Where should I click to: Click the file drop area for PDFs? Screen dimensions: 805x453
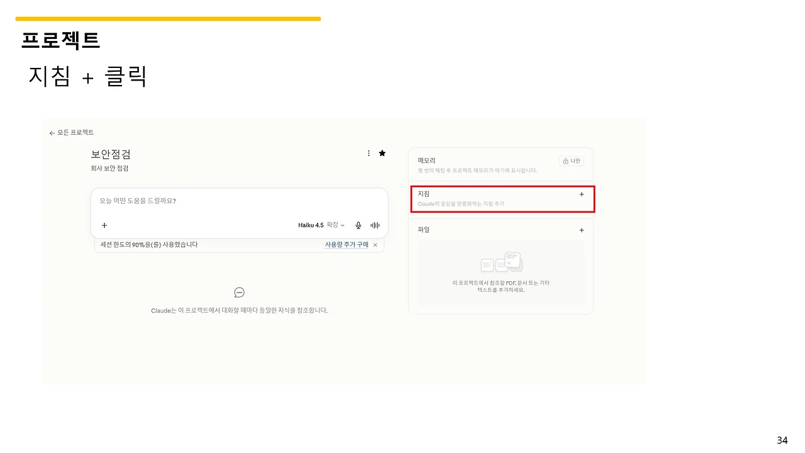(x=501, y=272)
